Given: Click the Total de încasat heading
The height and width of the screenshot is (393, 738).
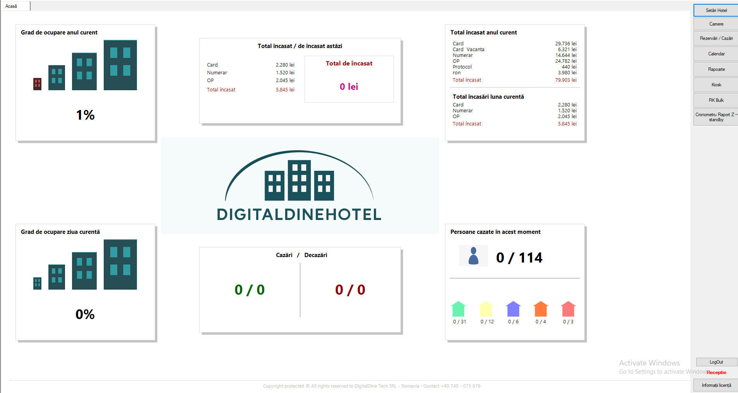Looking at the screenshot, I should coord(349,63).
